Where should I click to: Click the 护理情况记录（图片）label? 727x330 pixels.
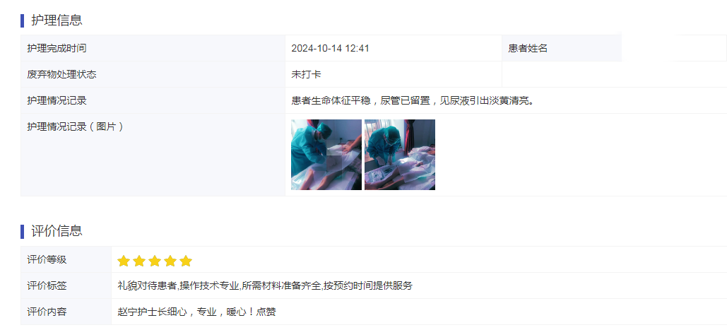pyautogui.click(x=76, y=126)
